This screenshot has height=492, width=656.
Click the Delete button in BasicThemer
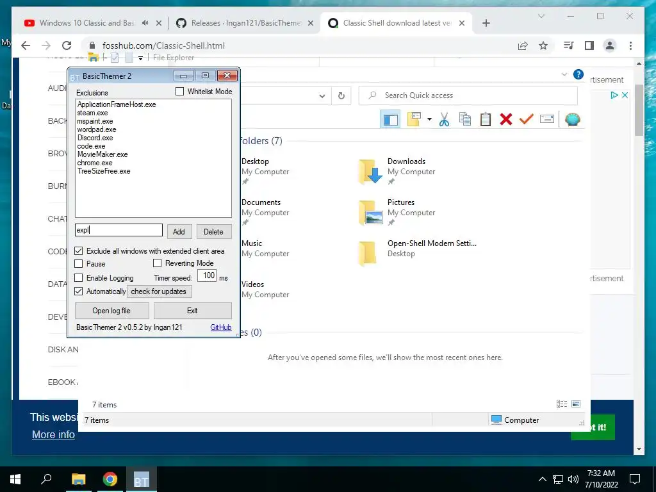click(x=214, y=231)
